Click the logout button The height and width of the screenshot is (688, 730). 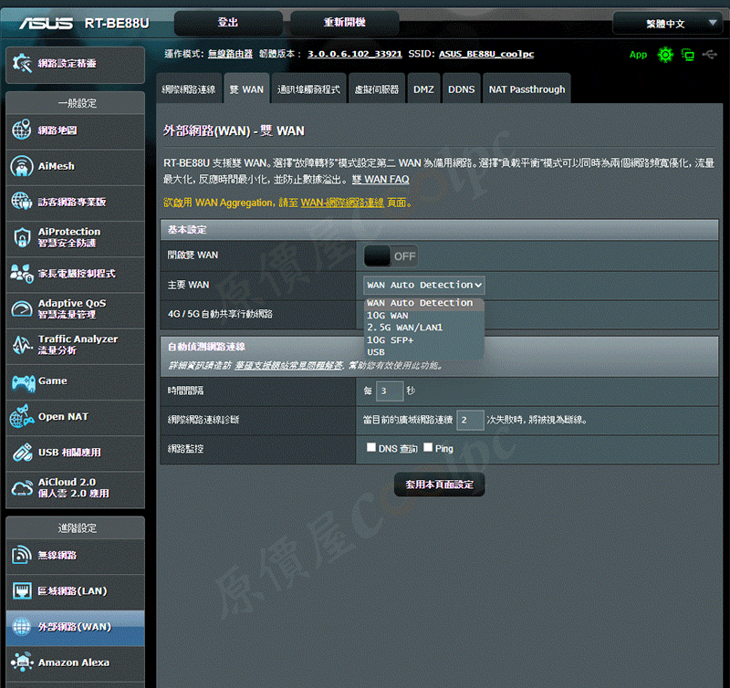pos(228,23)
